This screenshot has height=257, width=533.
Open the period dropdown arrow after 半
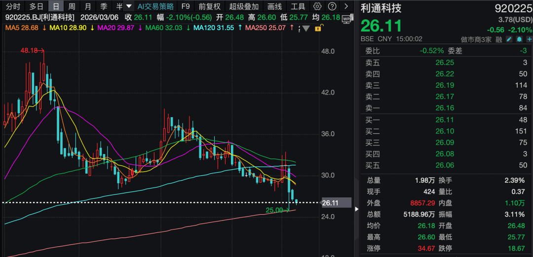tap(129, 6)
